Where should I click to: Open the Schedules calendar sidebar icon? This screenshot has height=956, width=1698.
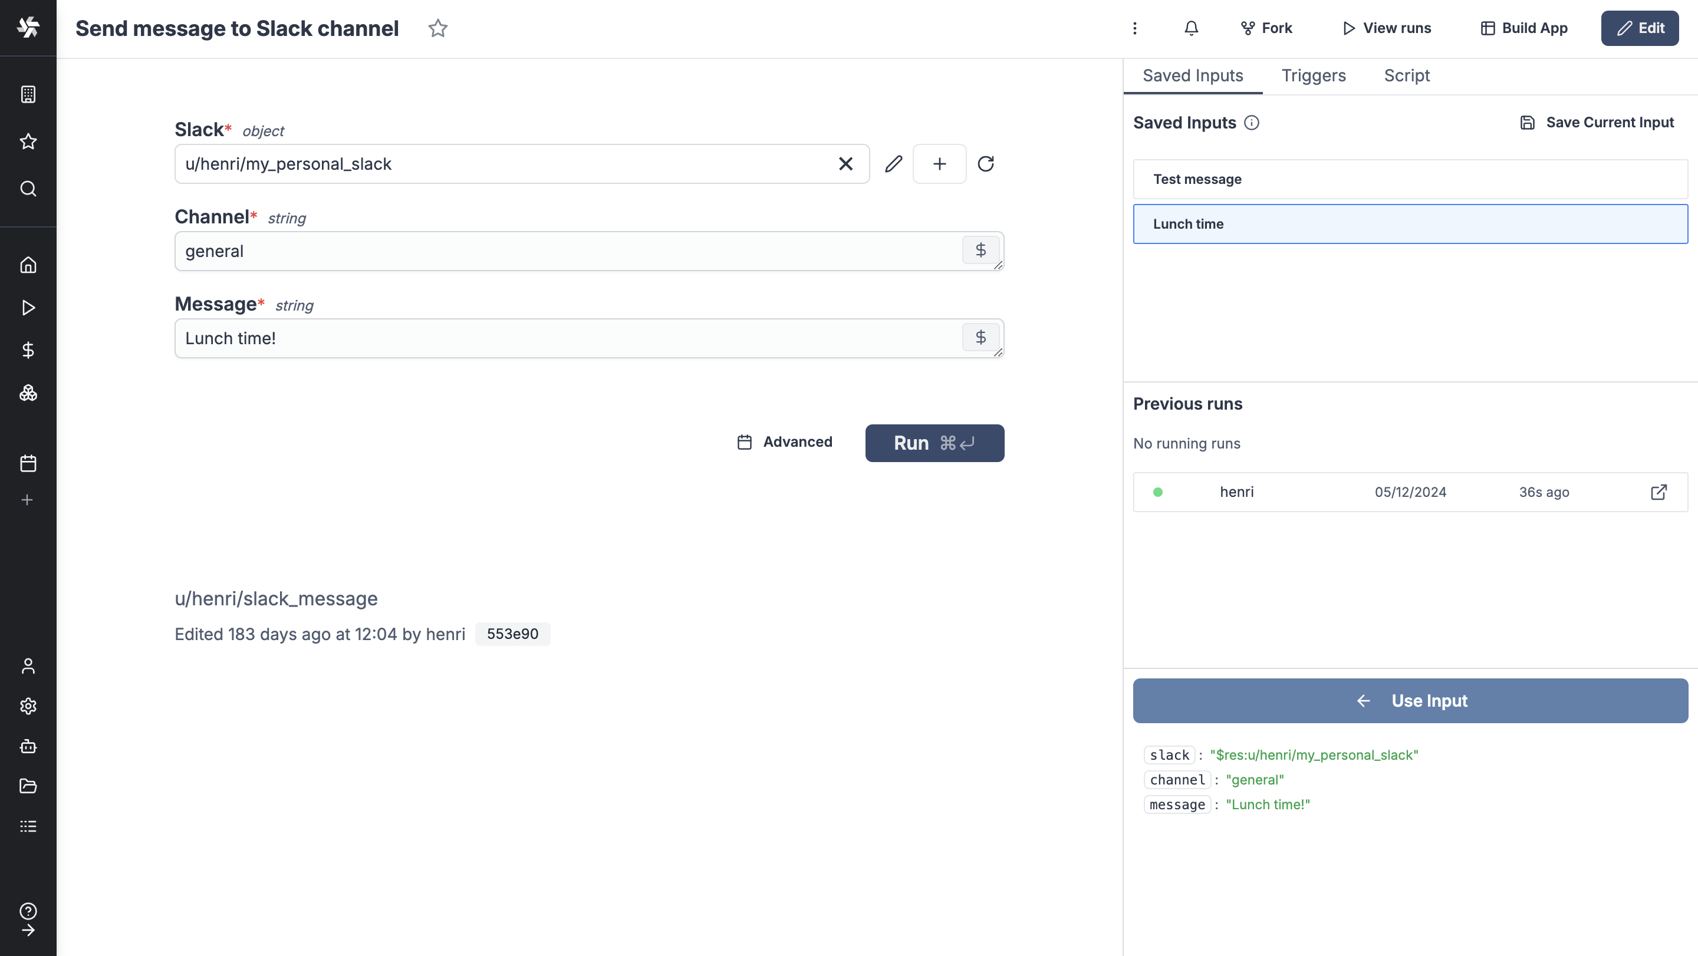click(28, 463)
